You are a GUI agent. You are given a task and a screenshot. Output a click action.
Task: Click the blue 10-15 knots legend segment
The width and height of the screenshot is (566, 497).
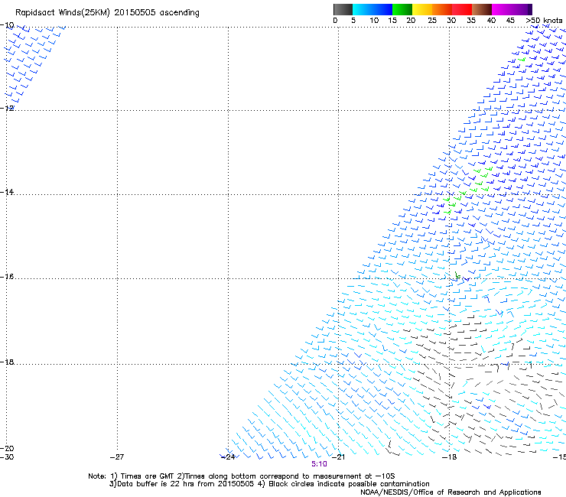382,9
